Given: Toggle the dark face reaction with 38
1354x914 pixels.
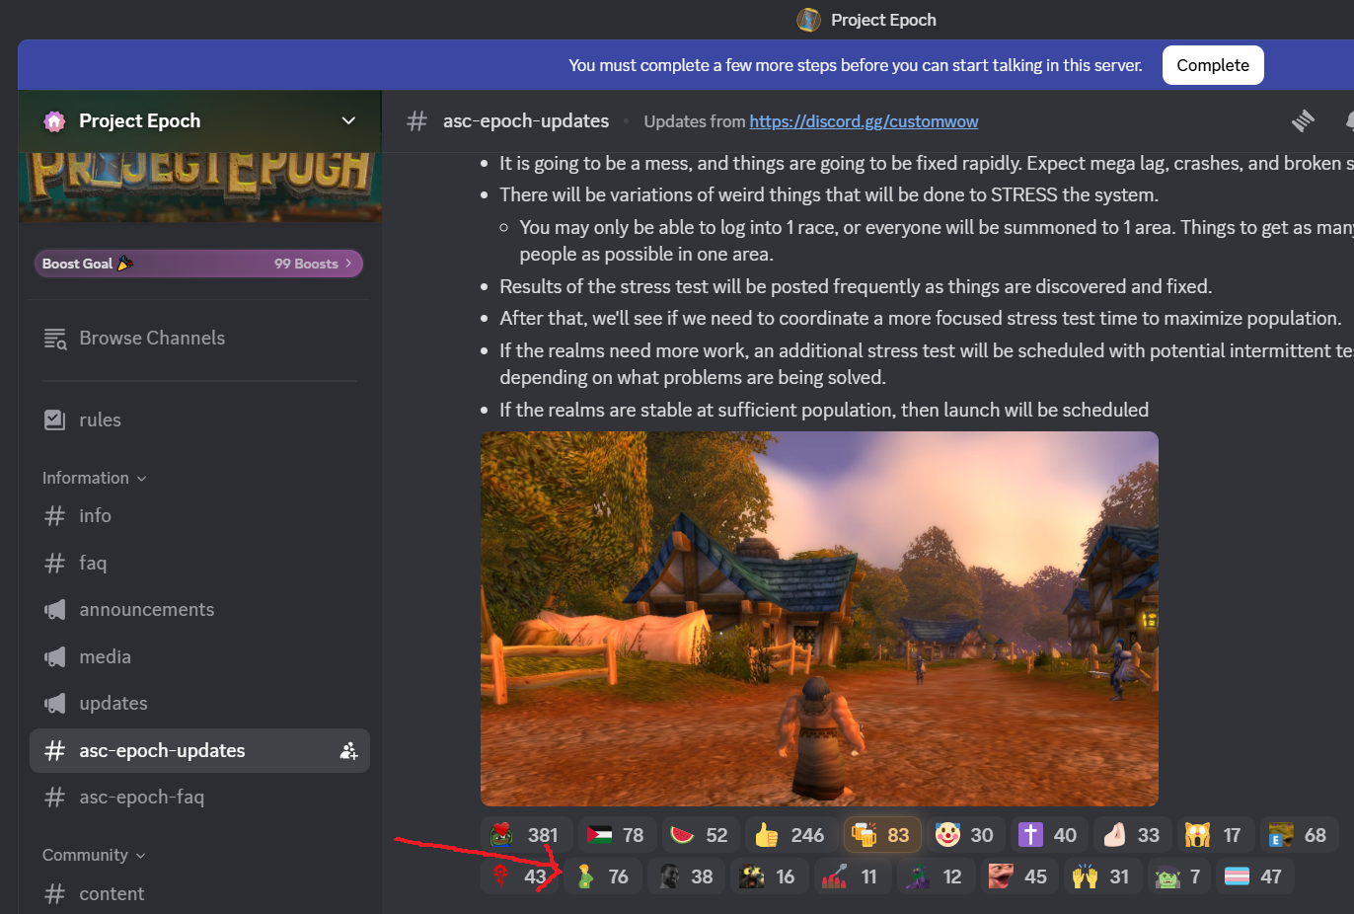Looking at the screenshot, I should point(686,876).
